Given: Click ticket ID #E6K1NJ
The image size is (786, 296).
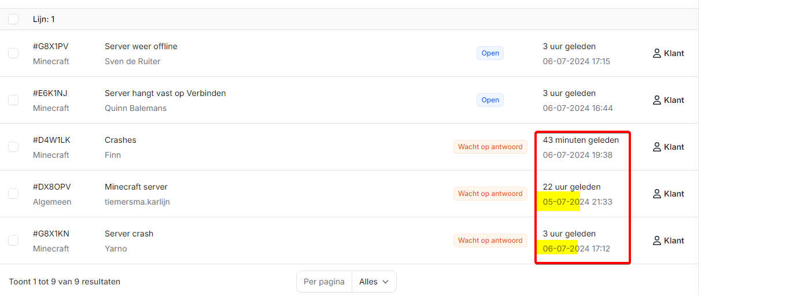Looking at the screenshot, I should pyautogui.click(x=50, y=93).
